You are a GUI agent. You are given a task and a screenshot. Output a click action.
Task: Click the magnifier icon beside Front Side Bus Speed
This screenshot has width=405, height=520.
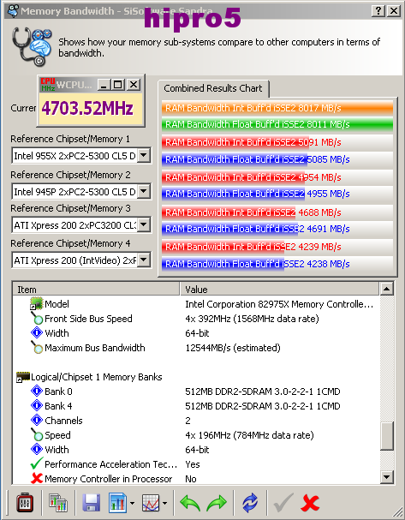[37, 319]
